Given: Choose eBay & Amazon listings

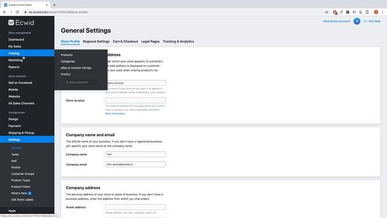Looking at the screenshot, I should (76, 68).
